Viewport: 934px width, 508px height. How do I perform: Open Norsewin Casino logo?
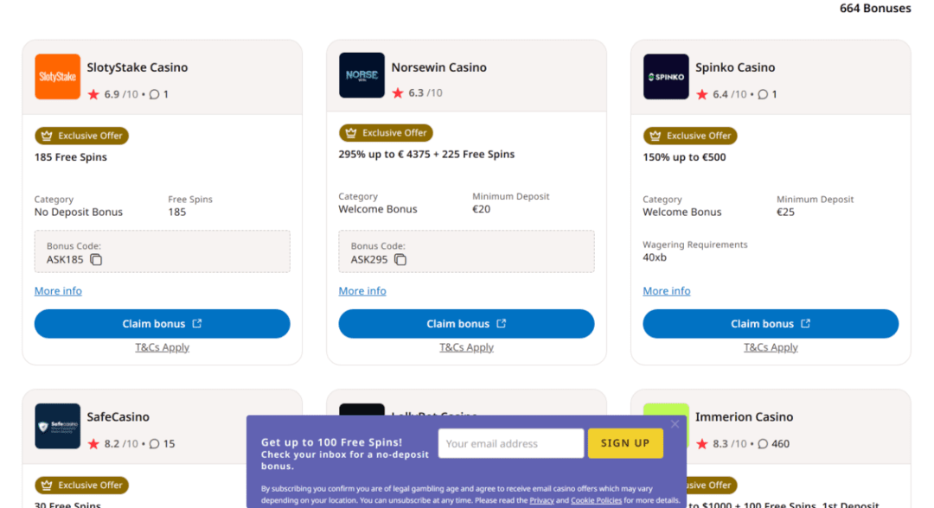point(361,75)
